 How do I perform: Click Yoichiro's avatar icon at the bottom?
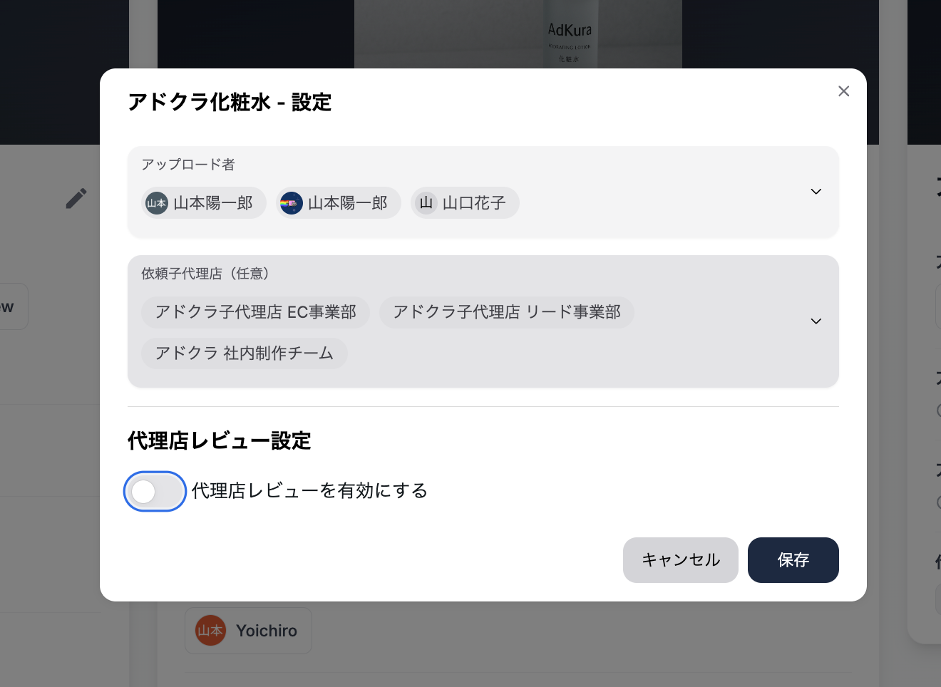(210, 631)
